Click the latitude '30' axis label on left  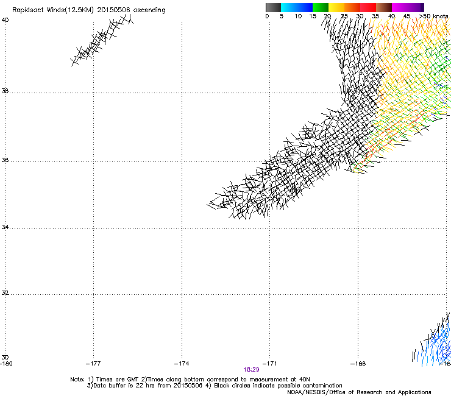click(x=5, y=357)
